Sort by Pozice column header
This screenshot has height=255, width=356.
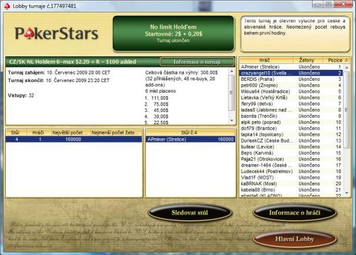pyautogui.click(x=336, y=60)
